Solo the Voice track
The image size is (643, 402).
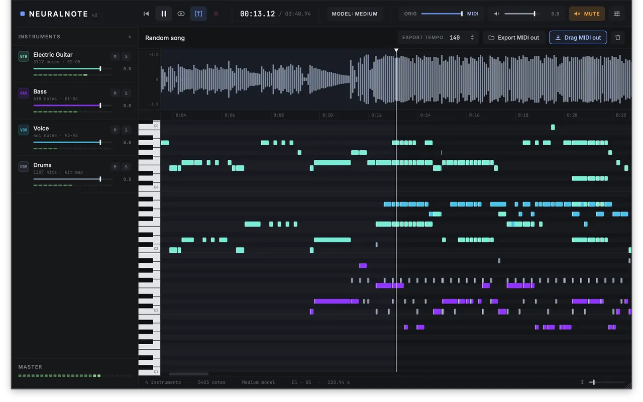(x=126, y=130)
